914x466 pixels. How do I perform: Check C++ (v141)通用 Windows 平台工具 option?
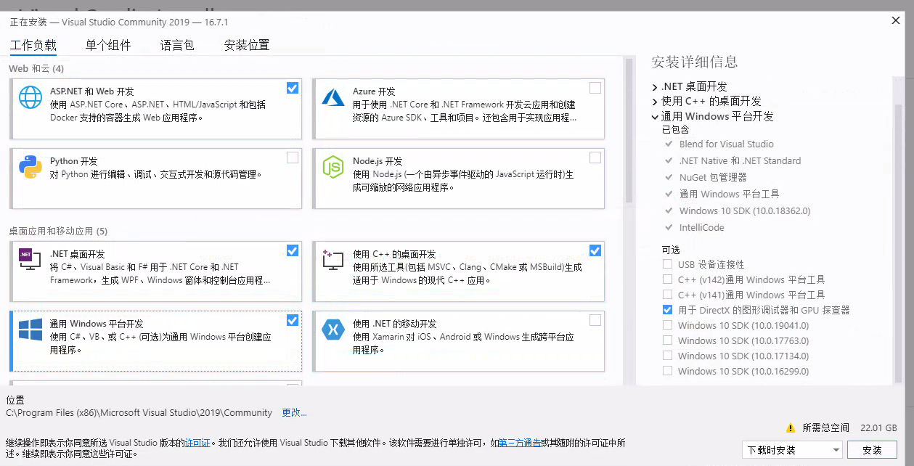coord(667,295)
